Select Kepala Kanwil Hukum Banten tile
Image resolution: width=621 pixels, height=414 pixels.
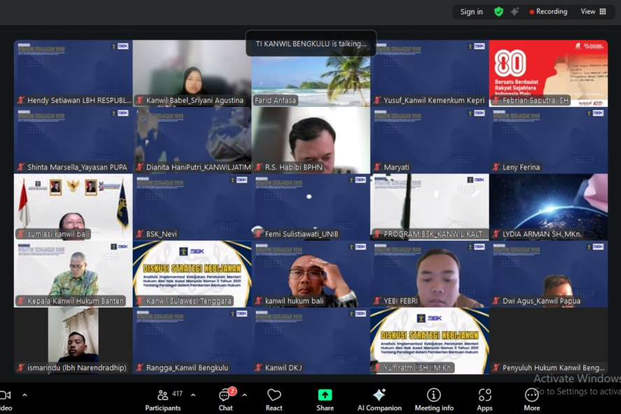pyautogui.click(x=73, y=274)
